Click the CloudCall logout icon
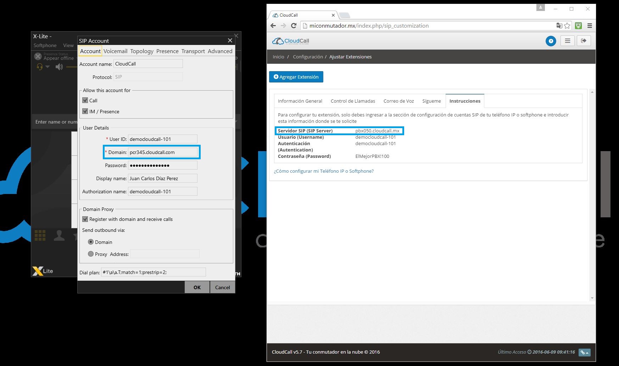Screen dimensions: 619x366 click(584, 41)
